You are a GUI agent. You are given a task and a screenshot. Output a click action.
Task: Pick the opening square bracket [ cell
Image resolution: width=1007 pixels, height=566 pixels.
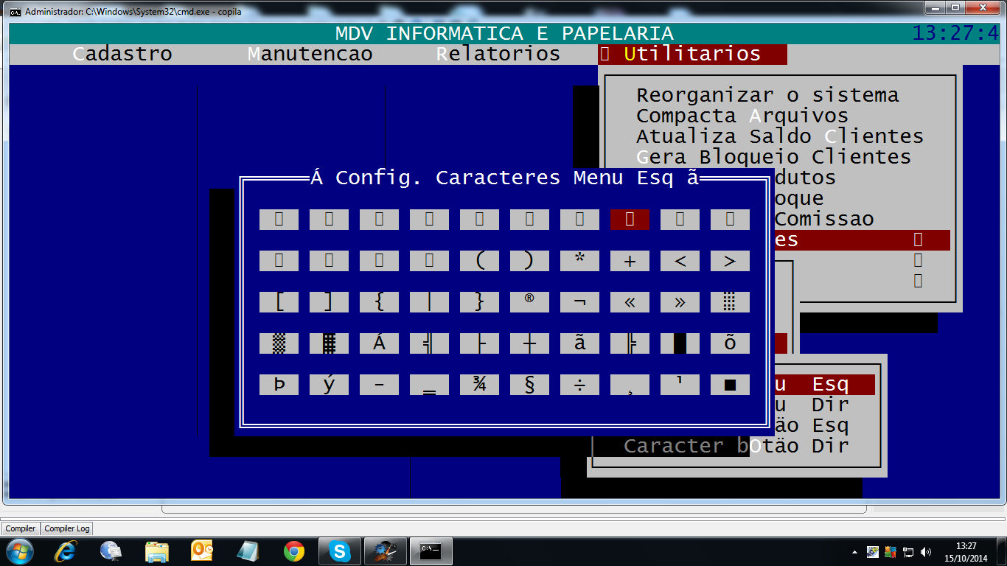coord(279,301)
